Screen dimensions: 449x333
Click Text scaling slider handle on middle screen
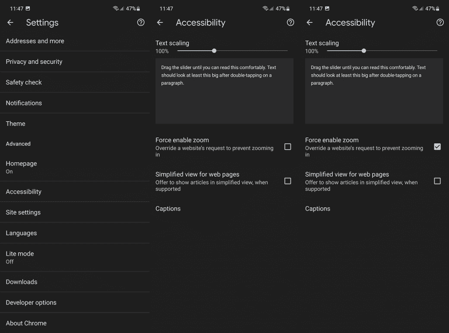[215, 51]
